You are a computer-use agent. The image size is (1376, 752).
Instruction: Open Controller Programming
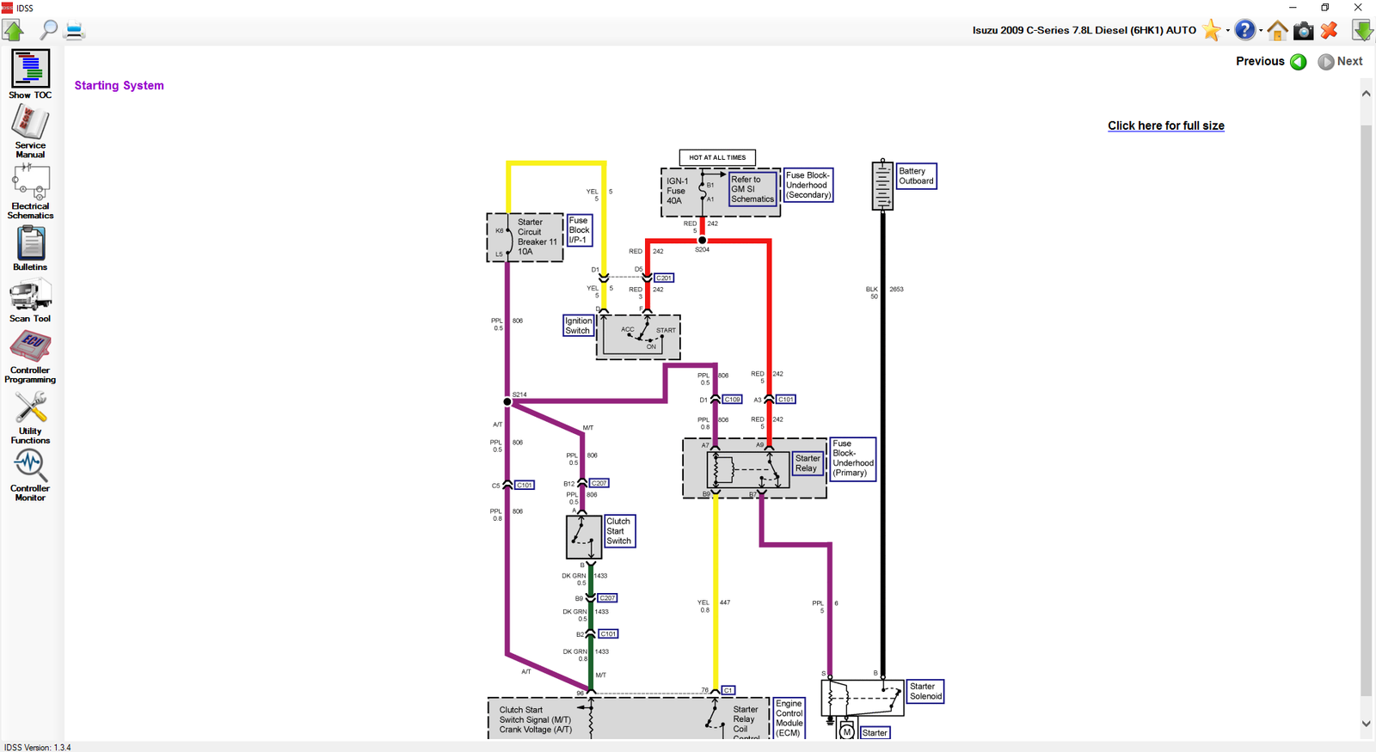pyautogui.click(x=30, y=357)
